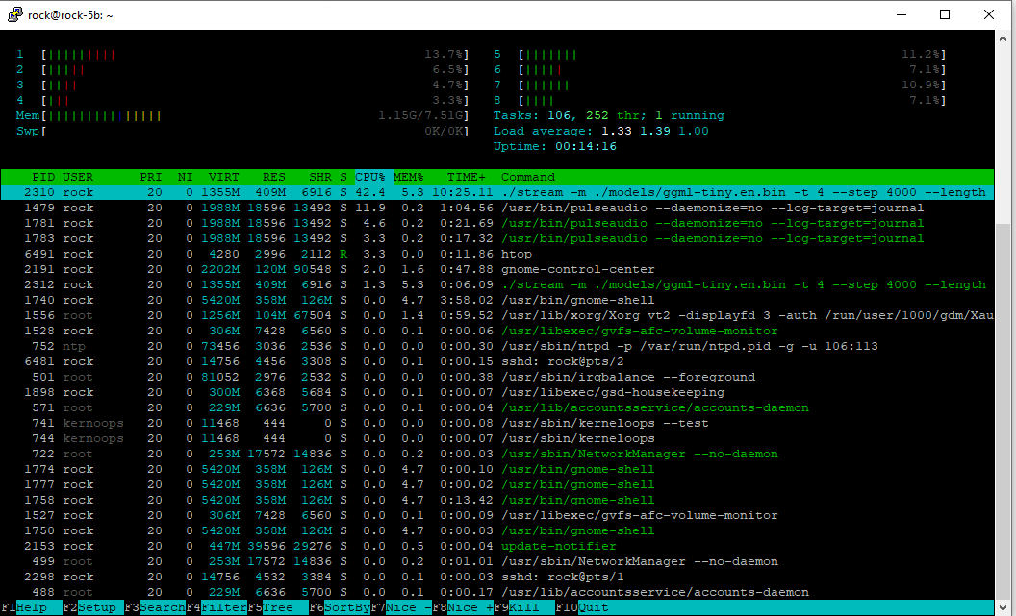Sort by the MEM% column header
The height and width of the screenshot is (616, 1016).
pos(408,177)
